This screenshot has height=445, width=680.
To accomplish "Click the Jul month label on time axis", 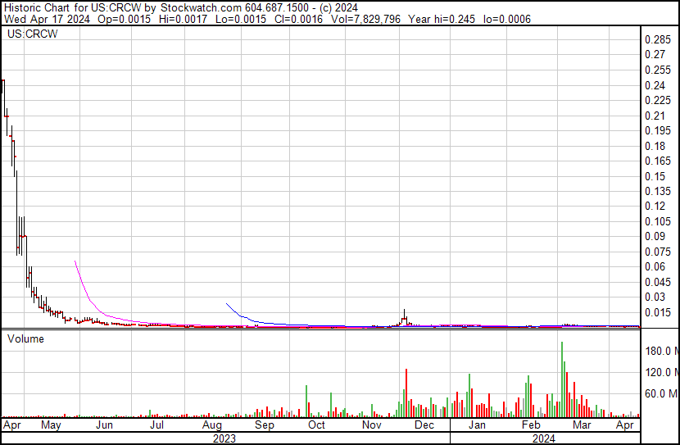I will (156, 425).
